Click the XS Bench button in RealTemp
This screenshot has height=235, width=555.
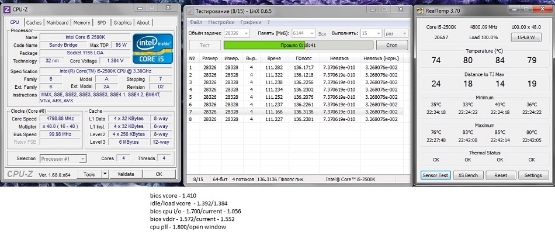click(x=468, y=175)
